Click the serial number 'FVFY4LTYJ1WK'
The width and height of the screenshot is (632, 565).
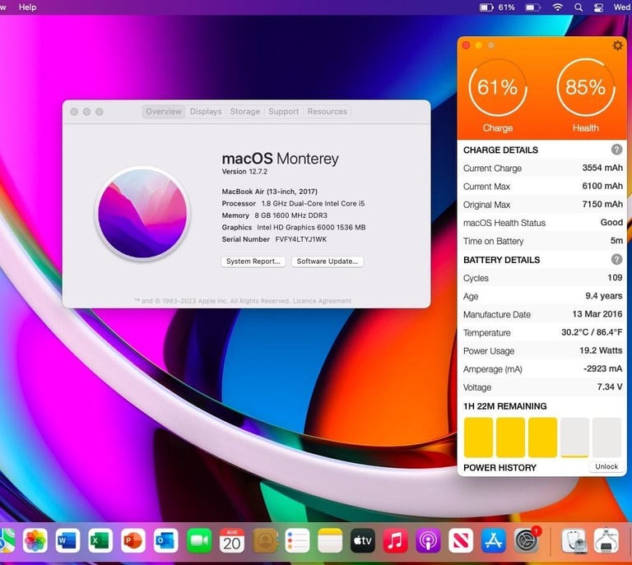[x=300, y=239]
